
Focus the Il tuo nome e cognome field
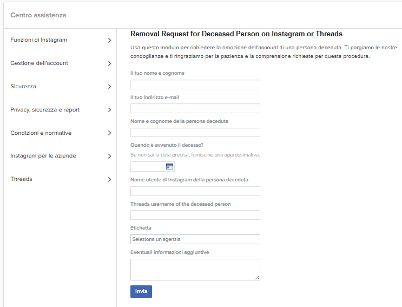click(195, 84)
